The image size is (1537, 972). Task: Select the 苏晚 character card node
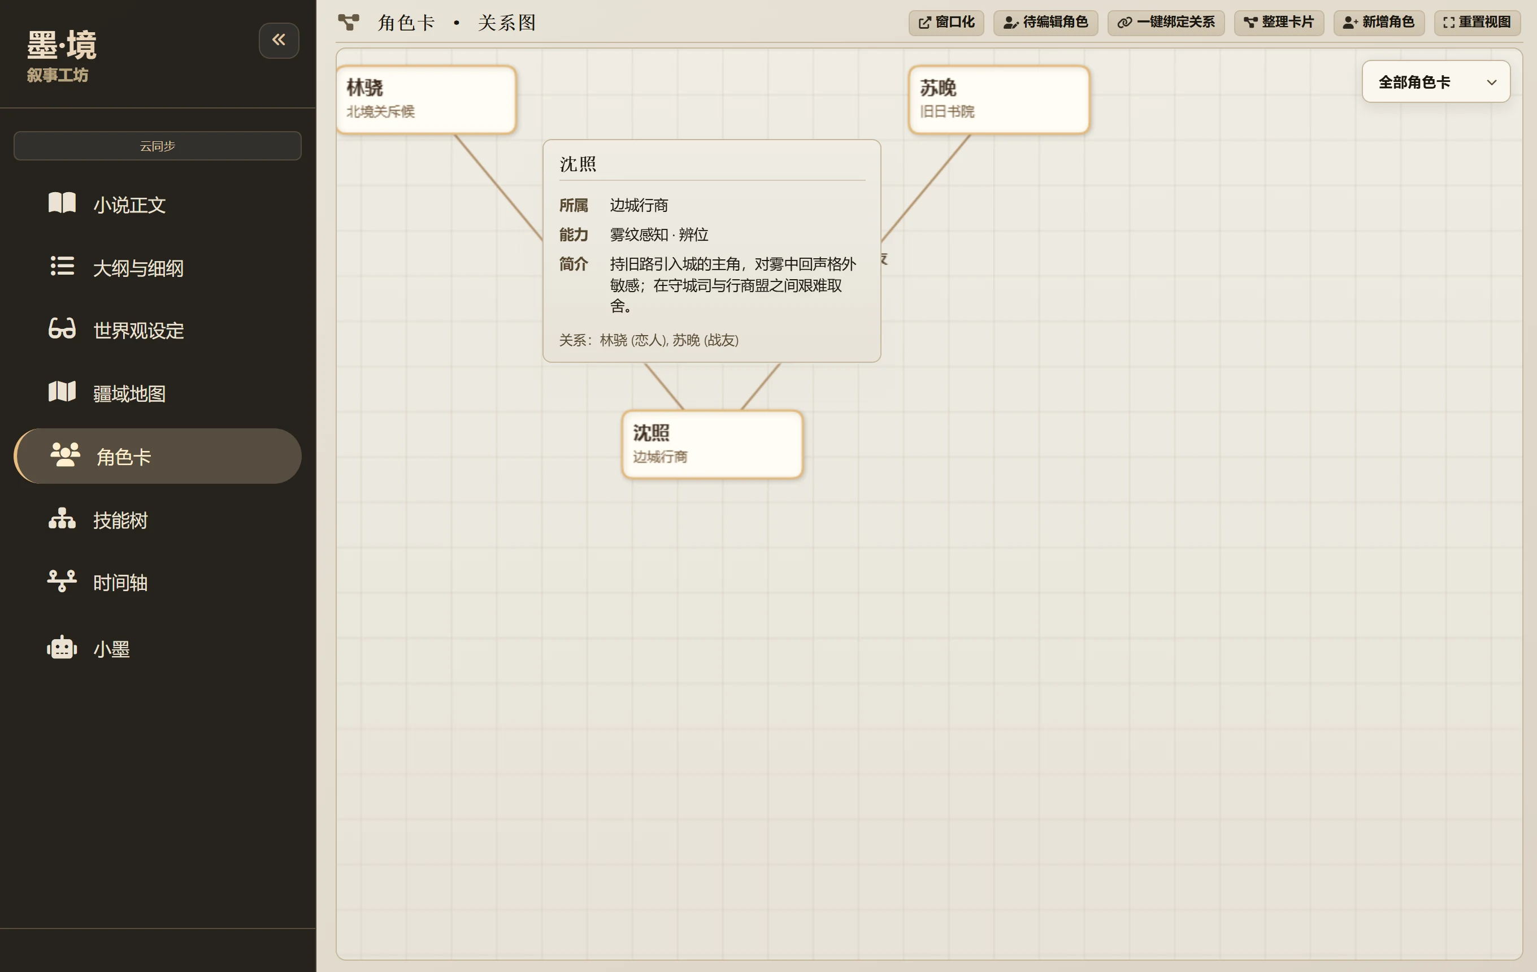[999, 99]
